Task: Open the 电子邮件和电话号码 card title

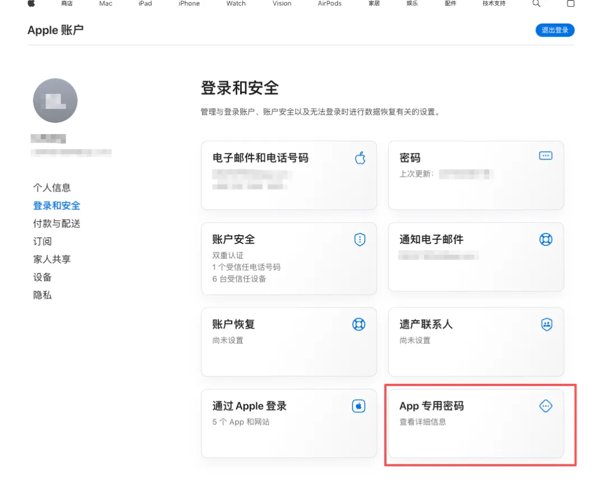Action: pyautogui.click(x=260, y=158)
